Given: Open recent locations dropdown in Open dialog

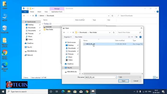Looking at the screenshot, I should [x=70, y=32].
